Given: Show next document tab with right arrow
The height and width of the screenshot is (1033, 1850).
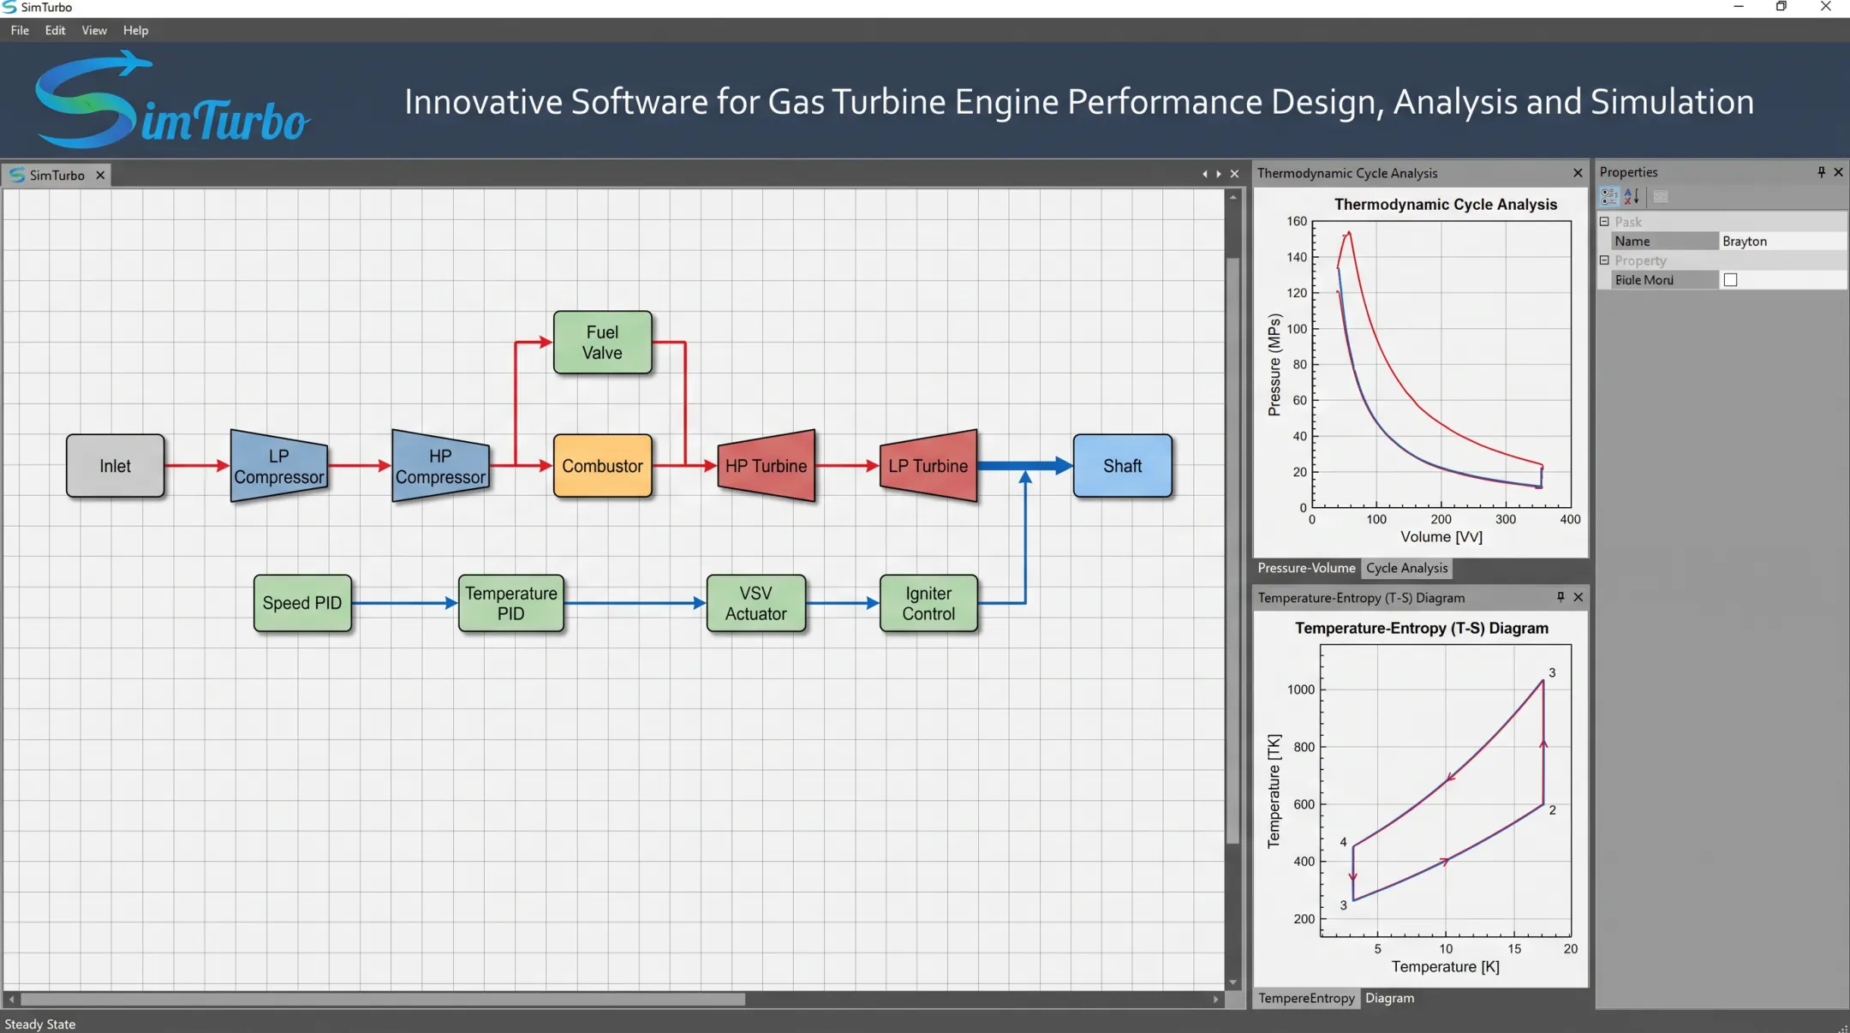Looking at the screenshot, I should pos(1219,174).
